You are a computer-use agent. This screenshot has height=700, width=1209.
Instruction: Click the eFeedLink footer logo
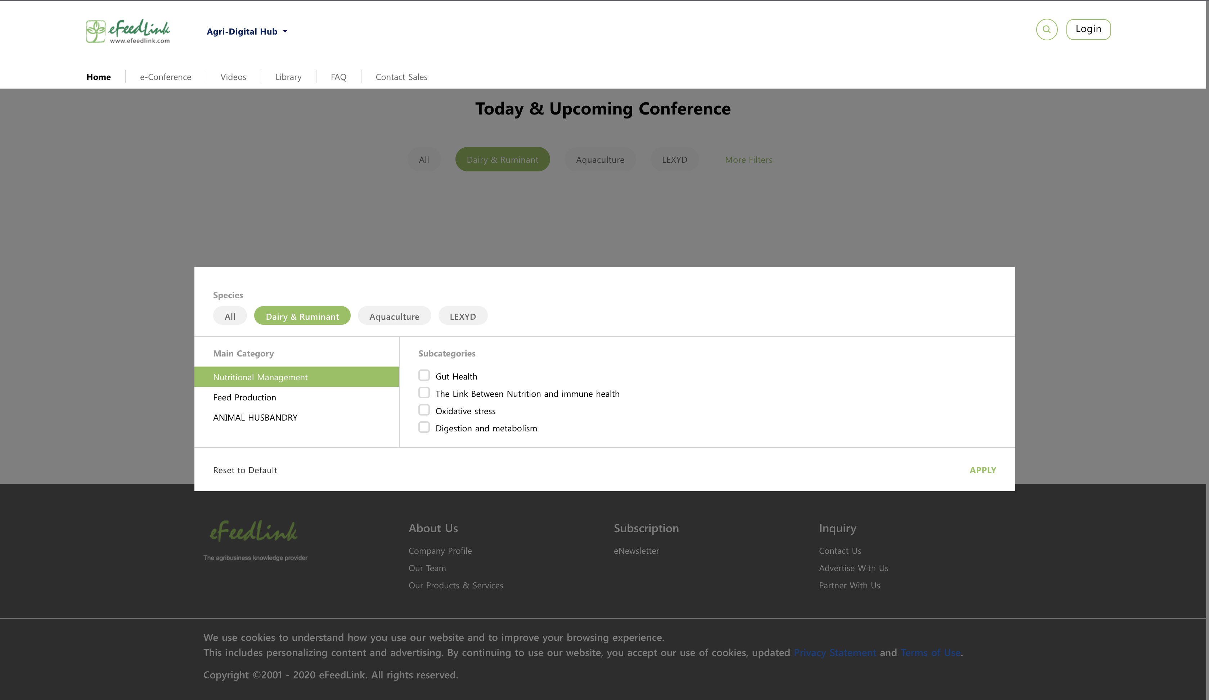tap(254, 531)
